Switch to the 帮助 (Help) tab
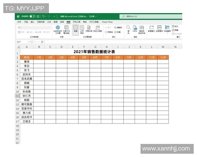Viewport: 197px width, 157px height. (x=85, y=22)
